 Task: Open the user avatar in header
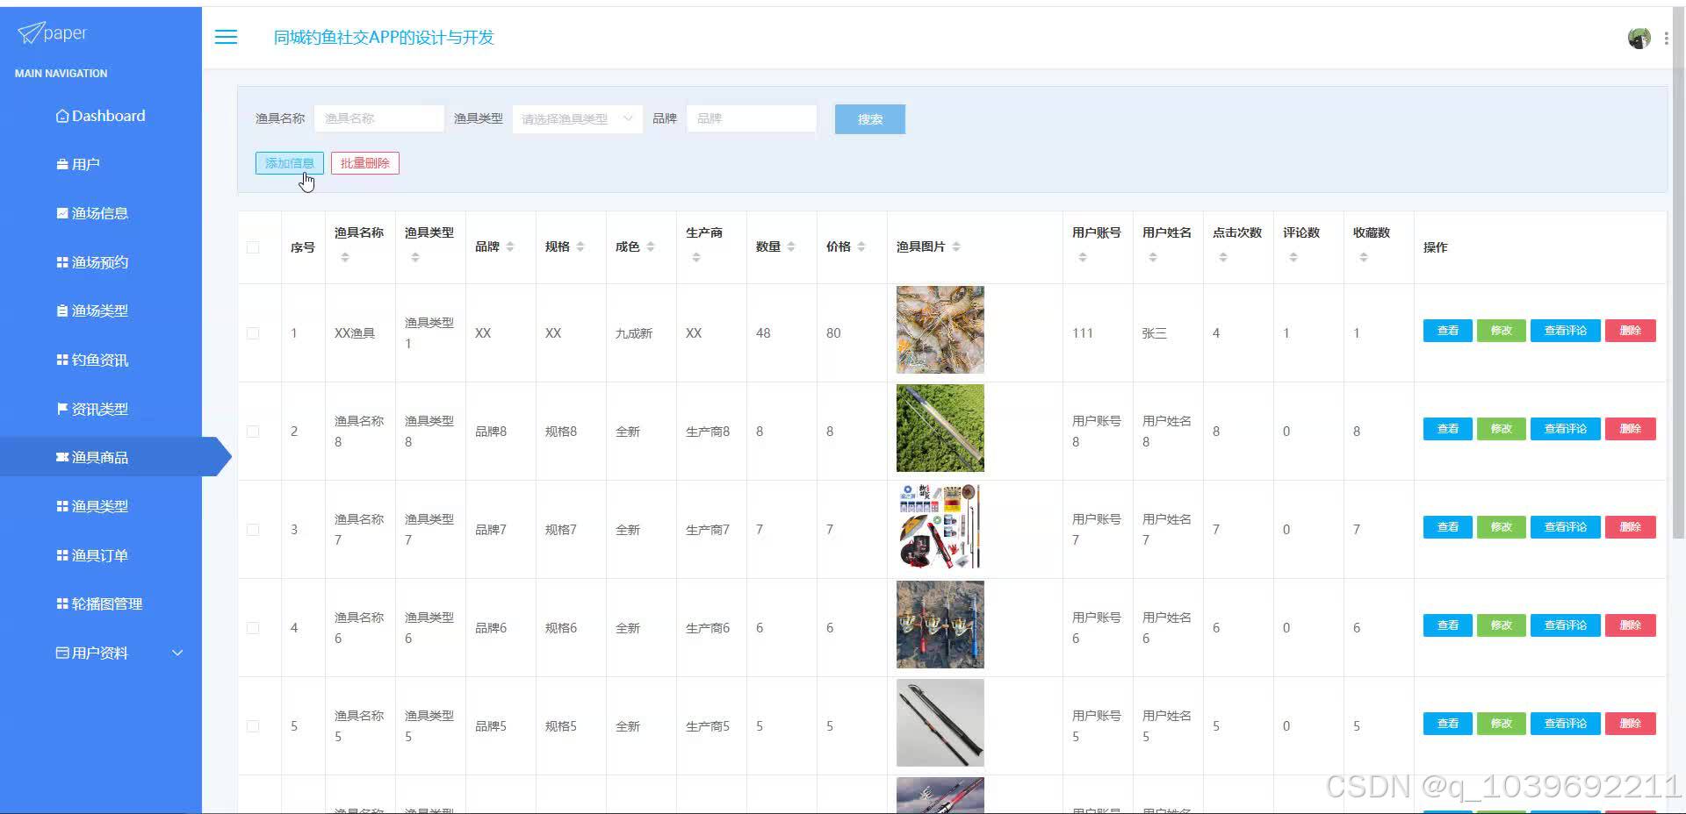tap(1639, 38)
